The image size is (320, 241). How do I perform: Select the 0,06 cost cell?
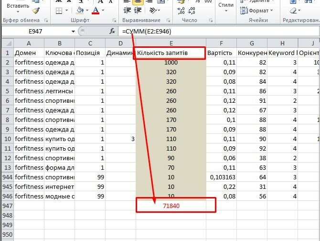[221, 158]
